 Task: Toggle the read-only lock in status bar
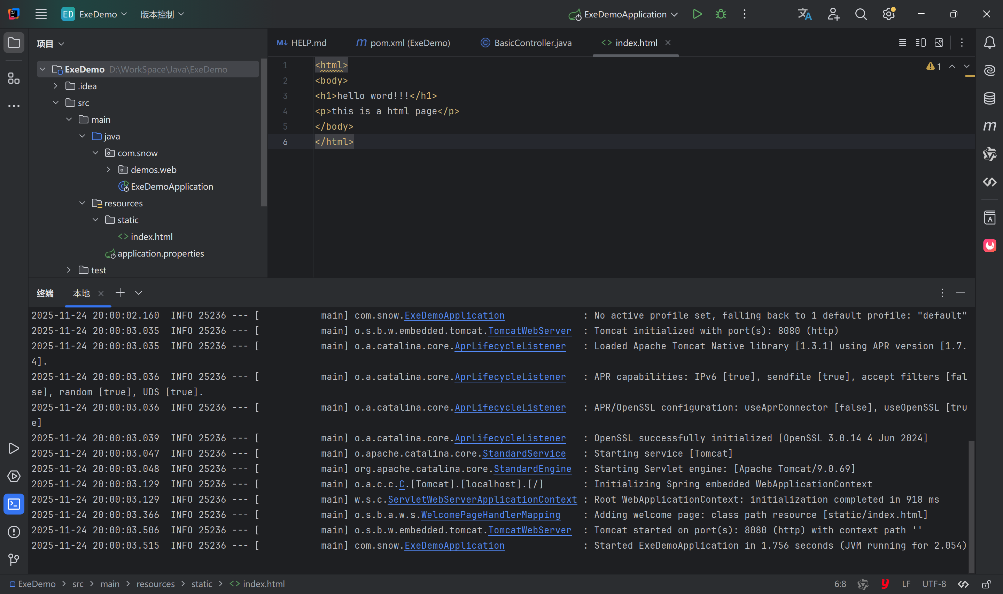coord(986,584)
